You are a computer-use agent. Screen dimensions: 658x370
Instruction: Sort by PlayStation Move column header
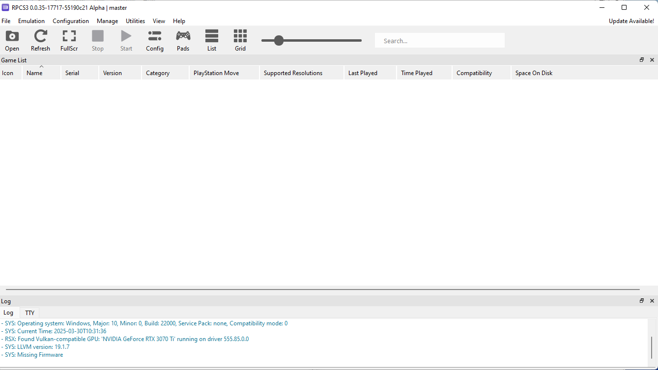point(225,73)
